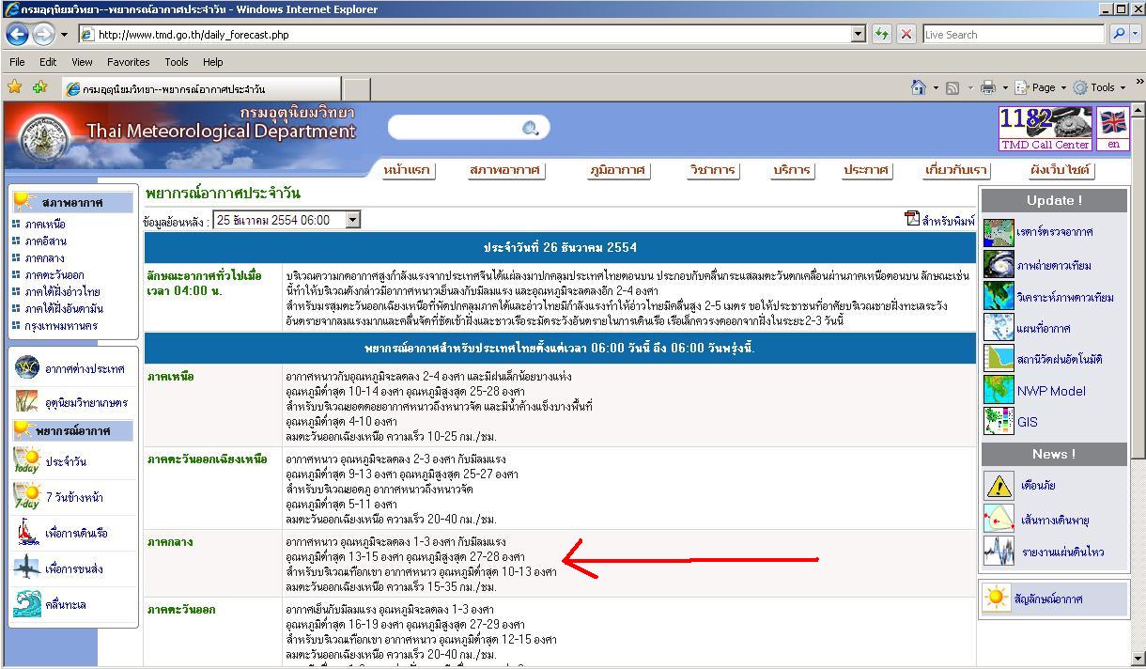Open the กรุงเทพมหานคร sidebar link
This screenshot has height=669, width=1146.
pyautogui.click(x=61, y=326)
